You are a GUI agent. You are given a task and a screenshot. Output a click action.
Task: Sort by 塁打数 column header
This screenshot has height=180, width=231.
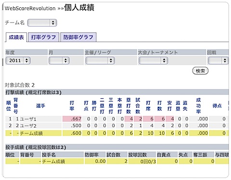pyautogui.click(x=128, y=106)
